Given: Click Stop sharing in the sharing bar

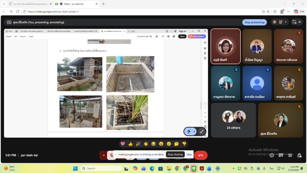Looking at the screenshot, I should (x=175, y=154).
